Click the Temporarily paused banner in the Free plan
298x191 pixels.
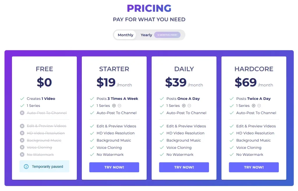click(44, 167)
